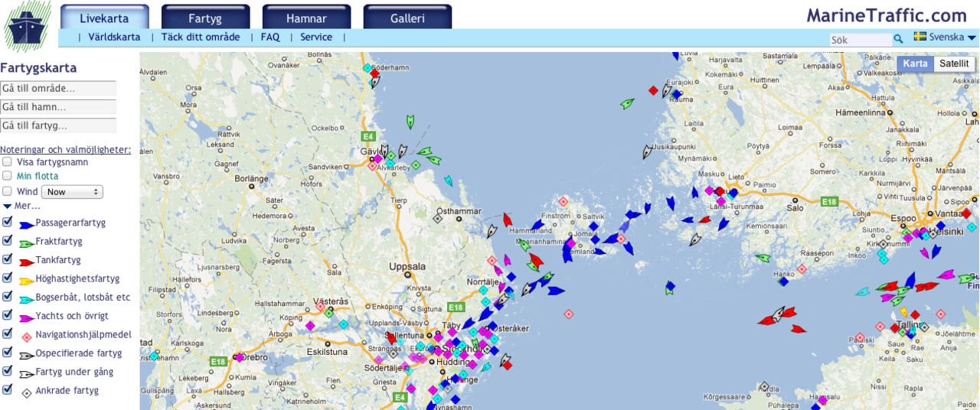980x410 pixels.
Task: Click the red Tankfartyg legend icon
Action: pos(26,262)
